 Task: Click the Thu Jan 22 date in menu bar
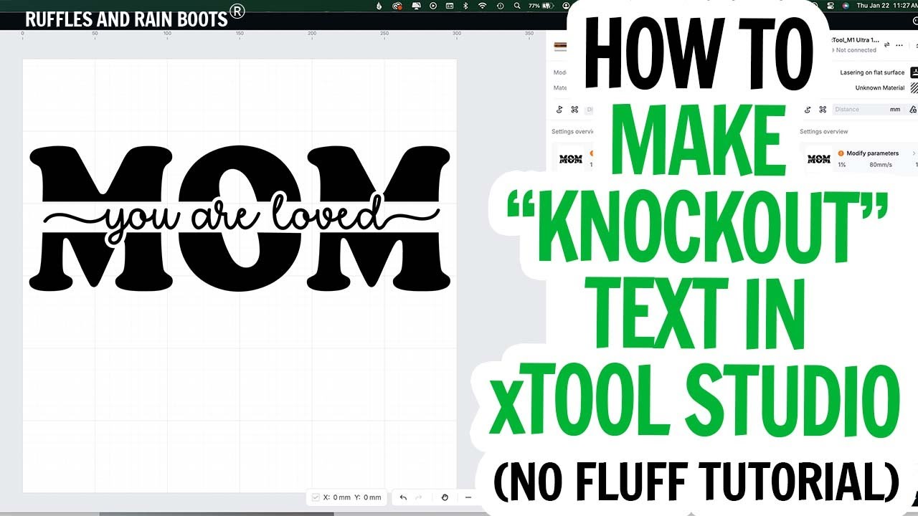click(872, 6)
